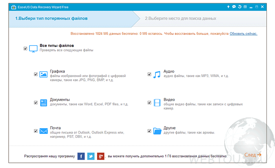This screenshot has width=275, height=168.
Task: Click the Почта envelope icon
Action: pyautogui.click(x=44, y=131)
